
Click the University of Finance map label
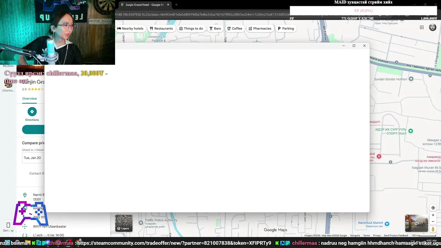pyautogui.click(x=157, y=39)
